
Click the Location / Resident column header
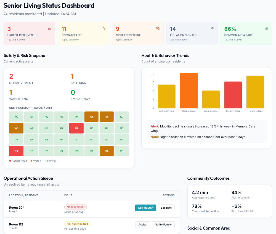click(x=23, y=195)
